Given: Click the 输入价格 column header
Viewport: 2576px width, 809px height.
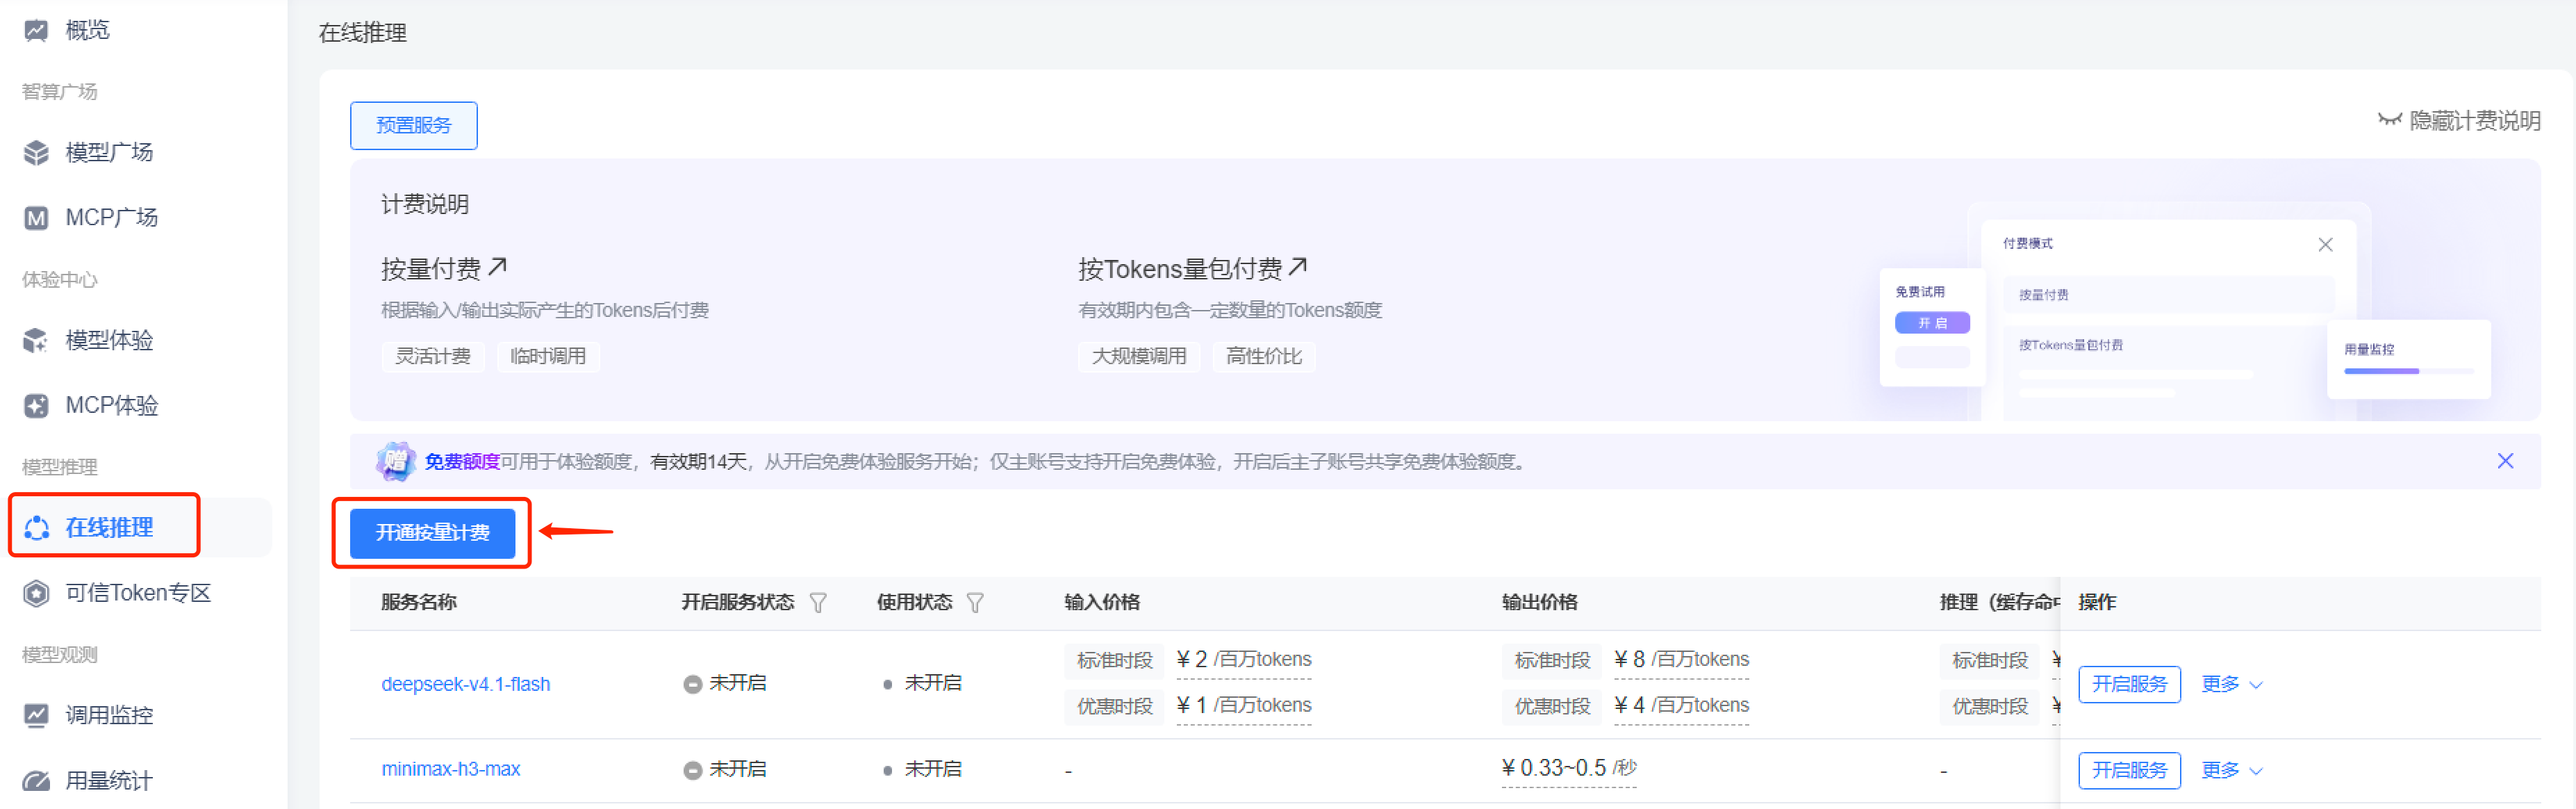Looking at the screenshot, I should [1102, 603].
